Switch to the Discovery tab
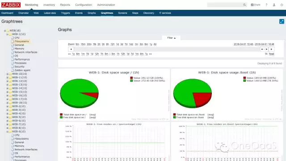286x161 pixels. [149, 13]
